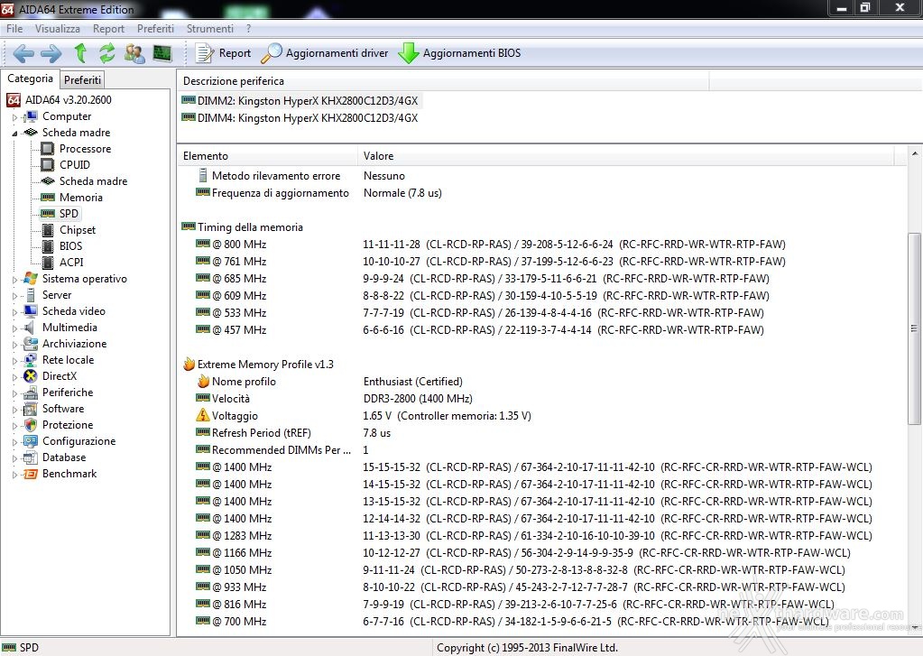Click the users icon in toolbar

click(x=134, y=53)
